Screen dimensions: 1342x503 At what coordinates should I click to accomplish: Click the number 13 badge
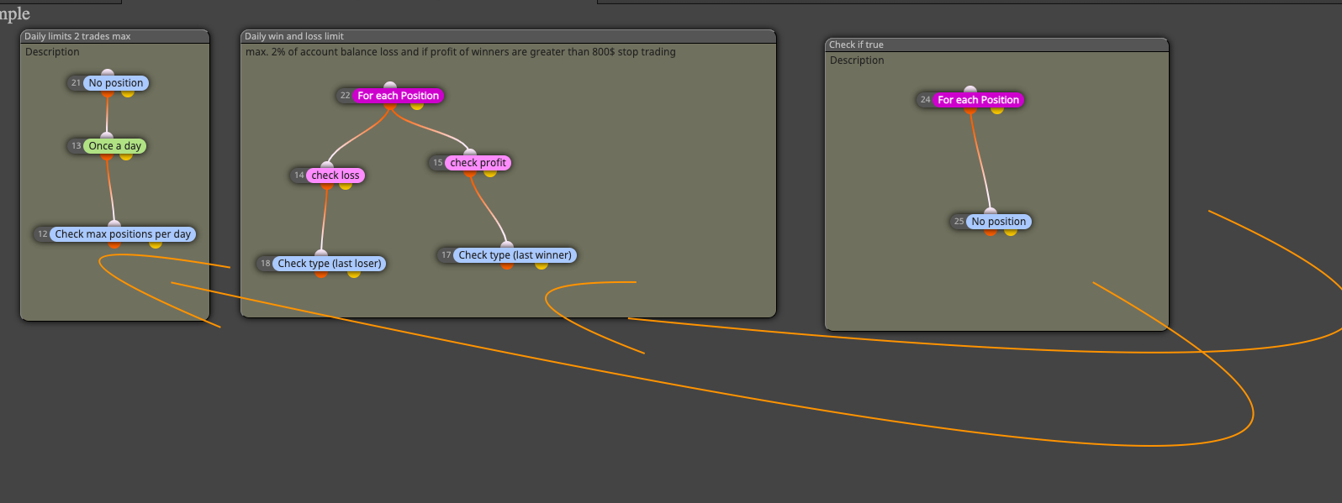[77, 146]
